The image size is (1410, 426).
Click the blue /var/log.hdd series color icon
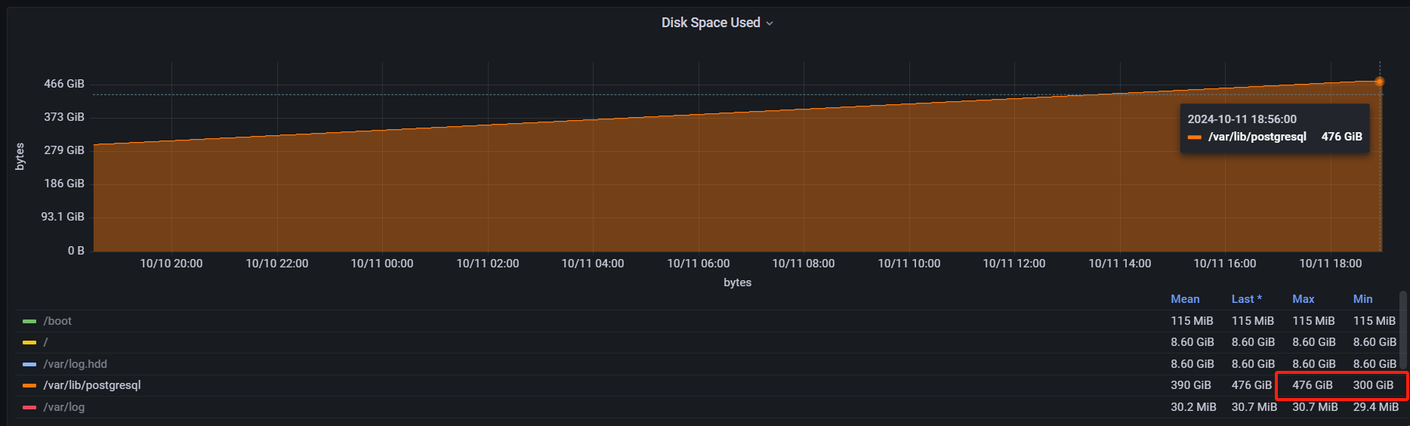tap(29, 364)
